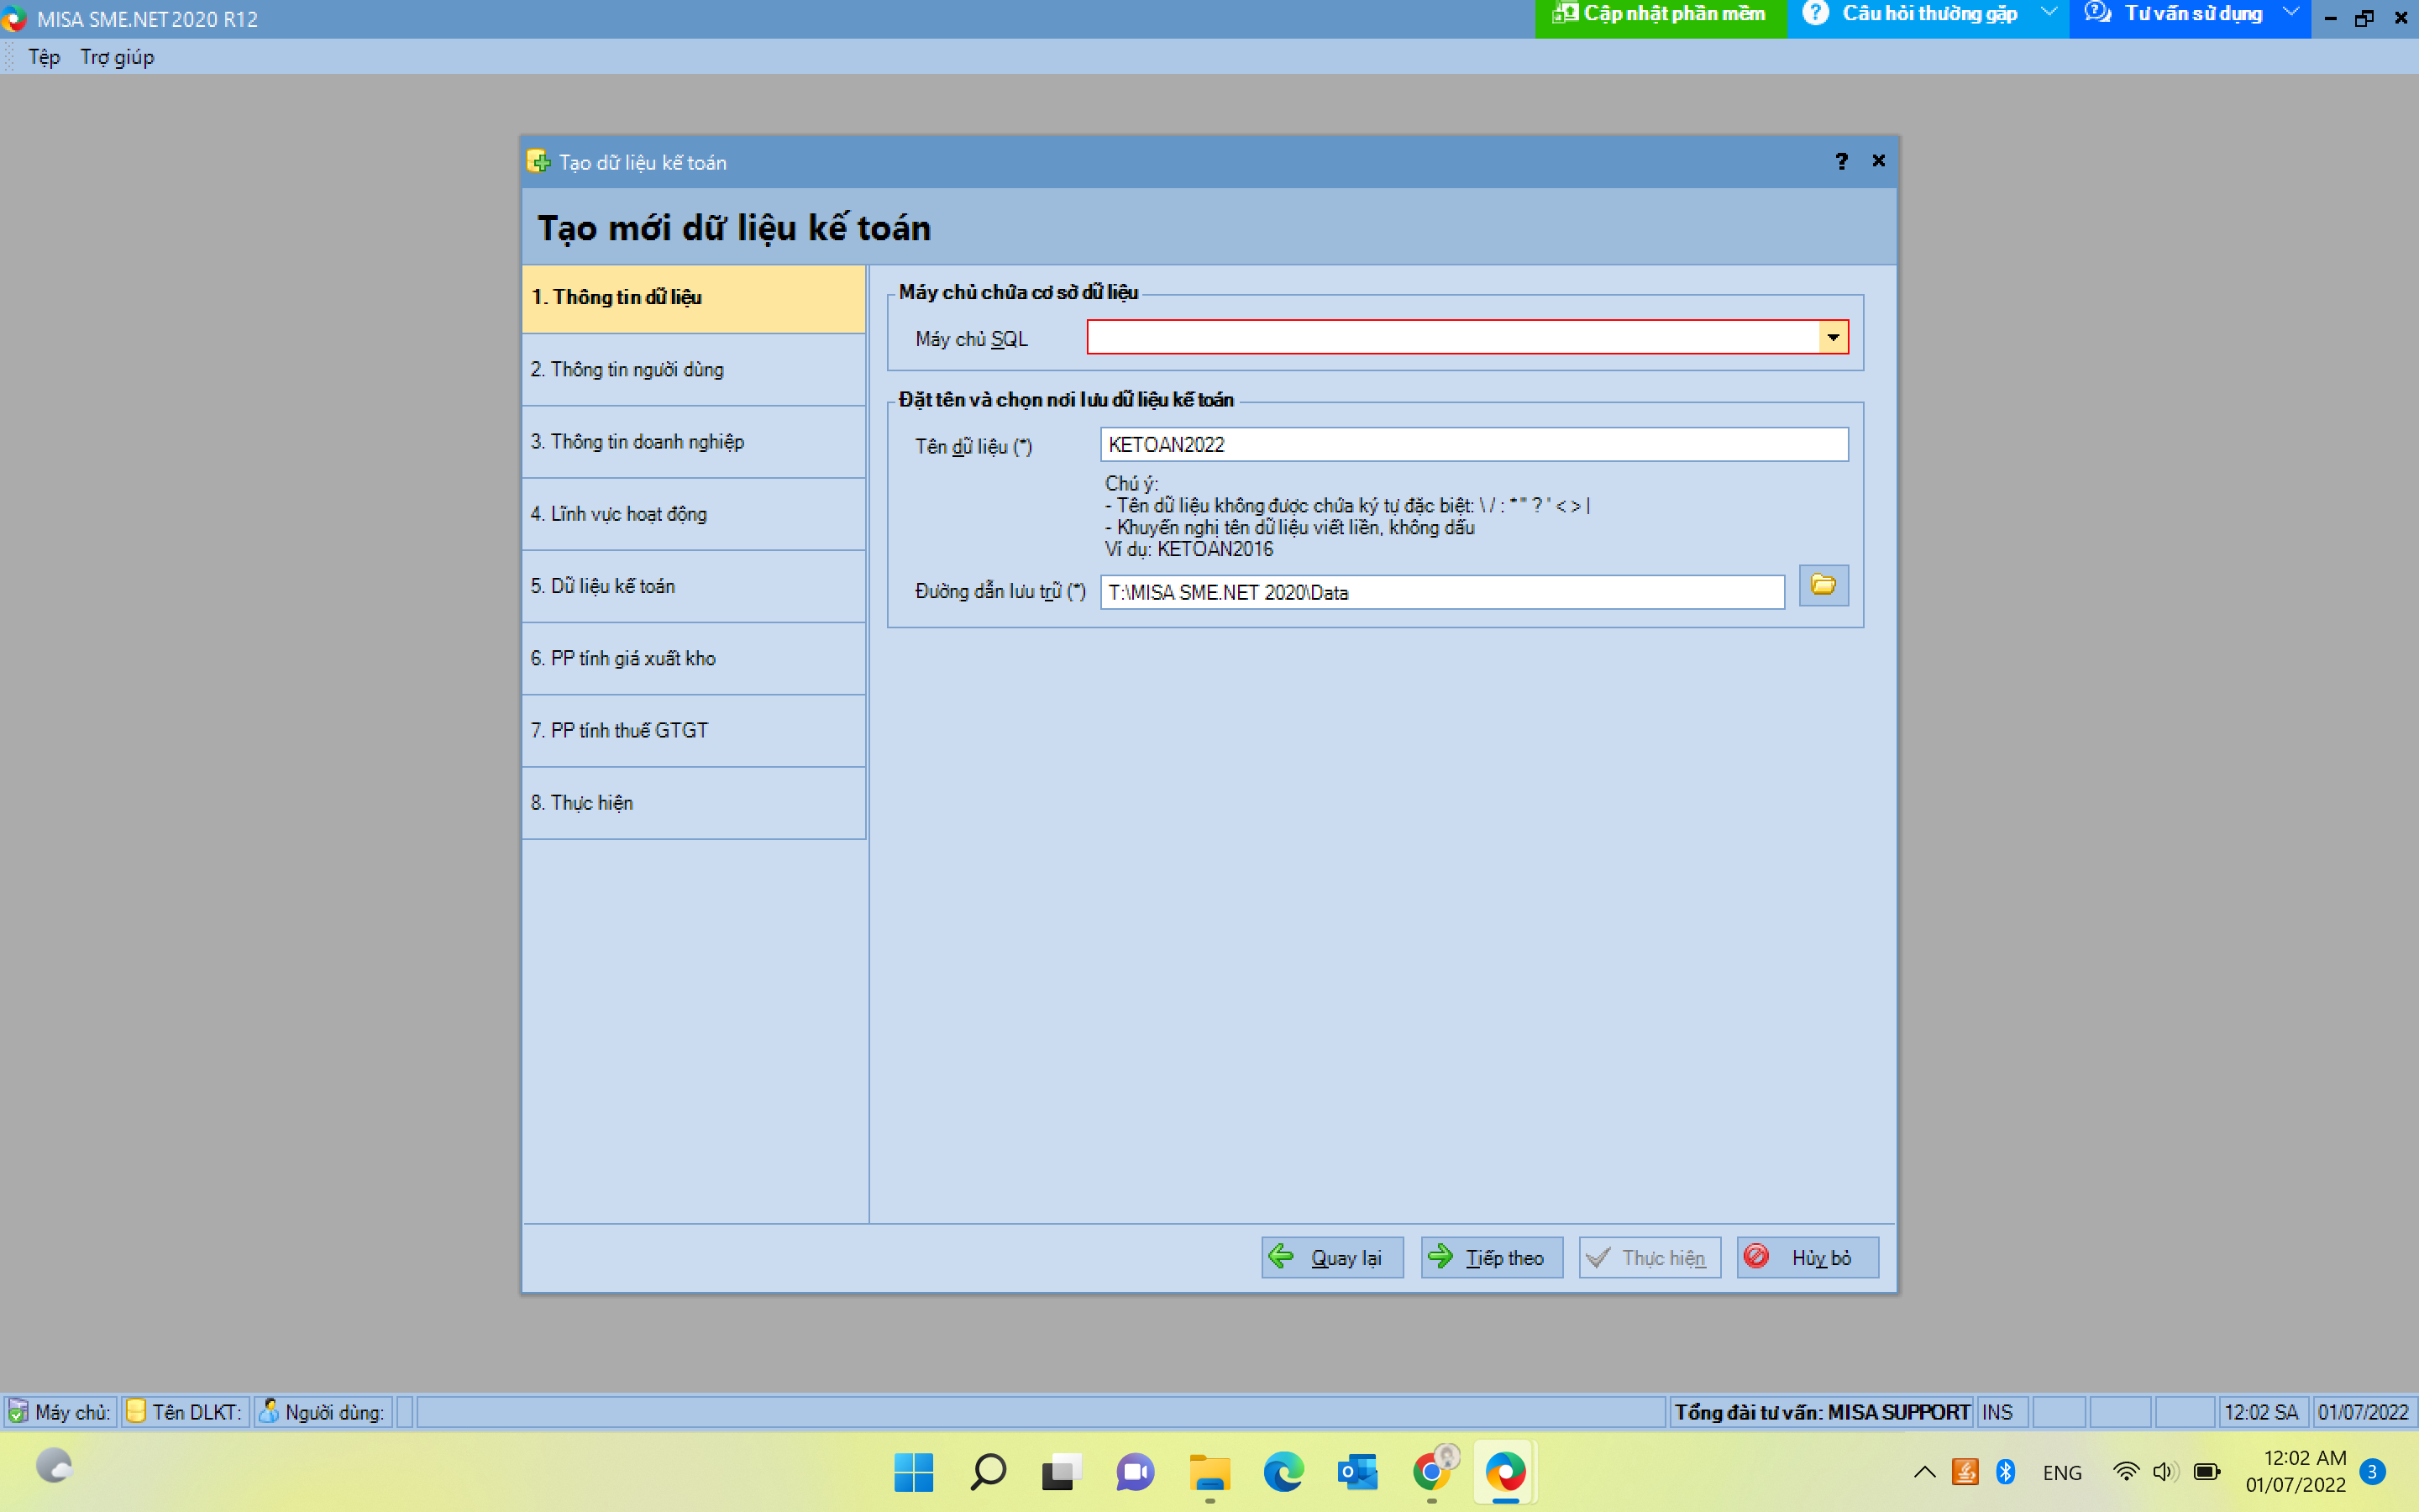The height and width of the screenshot is (1512, 2419).
Task: Click the Java tray icon
Action: pyautogui.click(x=1965, y=1472)
